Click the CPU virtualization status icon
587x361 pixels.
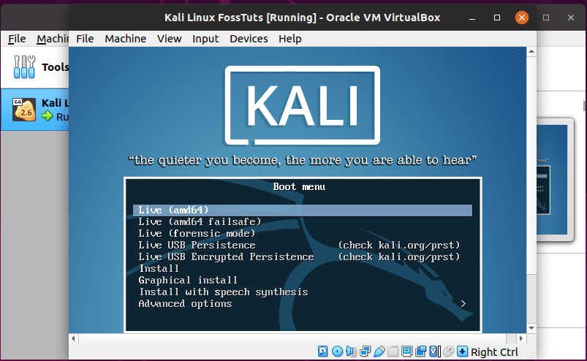[x=434, y=351]
